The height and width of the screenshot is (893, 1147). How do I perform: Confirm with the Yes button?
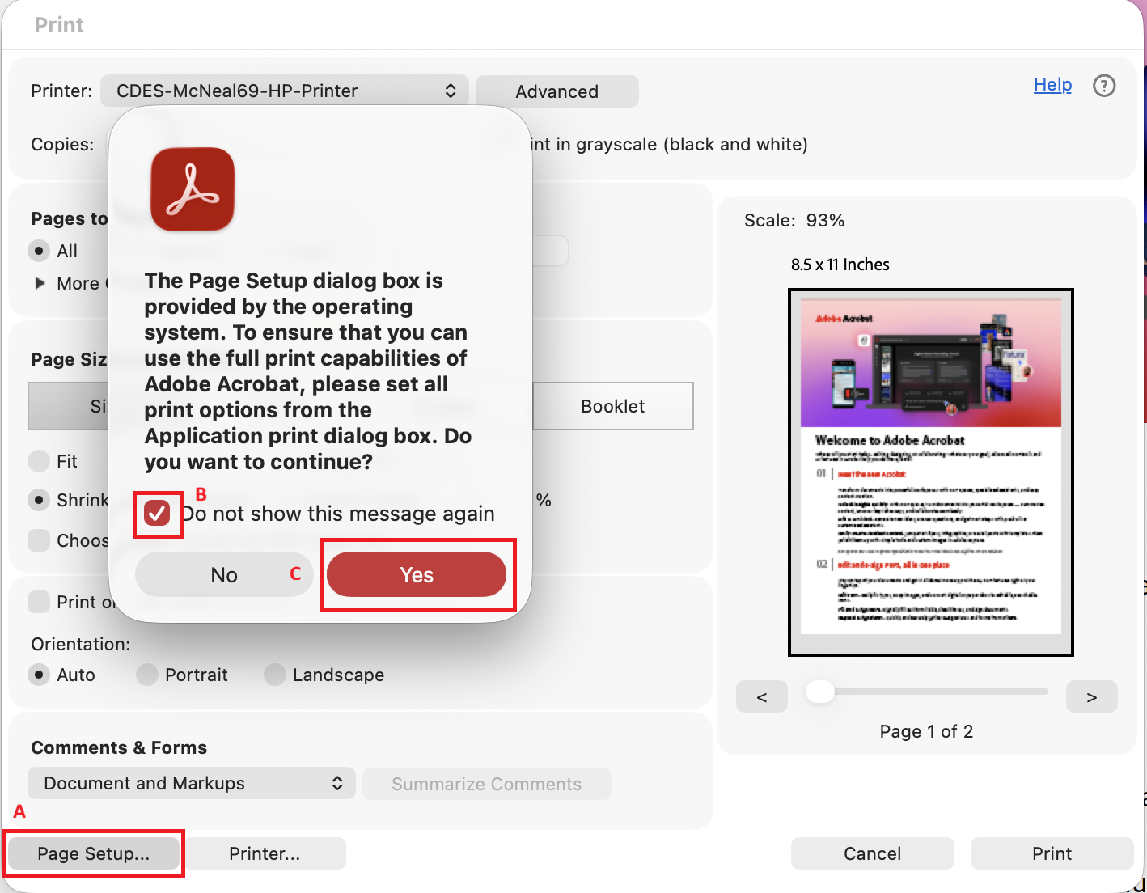(417, 574)
